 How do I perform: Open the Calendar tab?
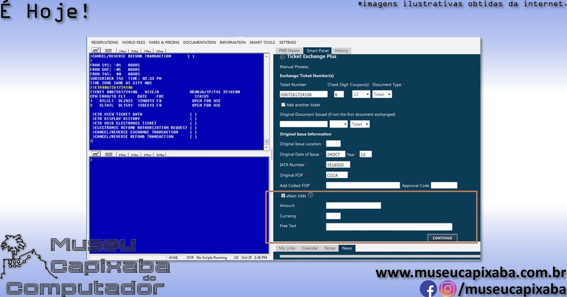click(310, 248)
